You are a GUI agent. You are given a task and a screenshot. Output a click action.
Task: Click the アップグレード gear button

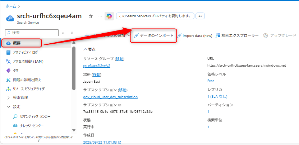[280, 35]
